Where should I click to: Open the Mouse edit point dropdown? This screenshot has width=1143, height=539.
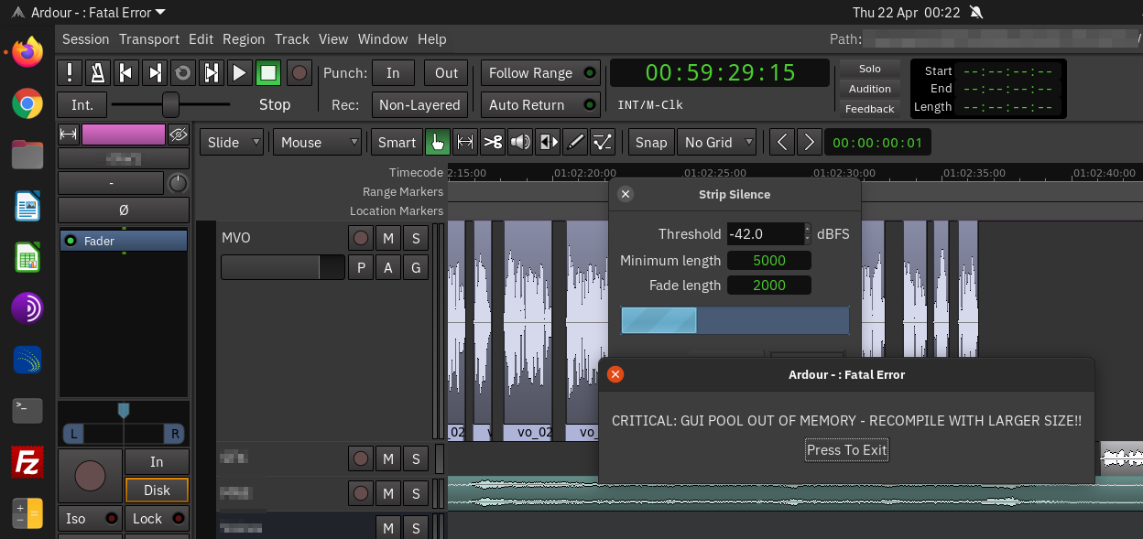pyautogui.click(x=318, y=142)
